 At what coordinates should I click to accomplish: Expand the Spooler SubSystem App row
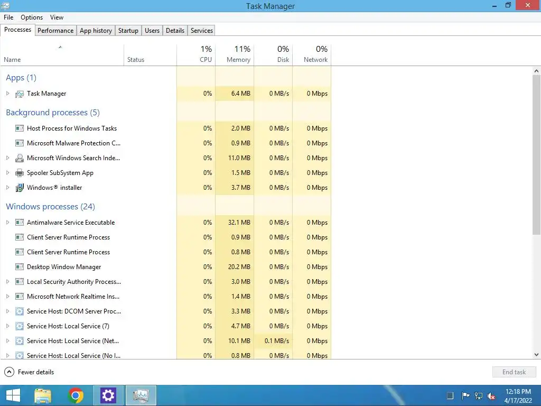pyautogui.click(x=7, y=173)
